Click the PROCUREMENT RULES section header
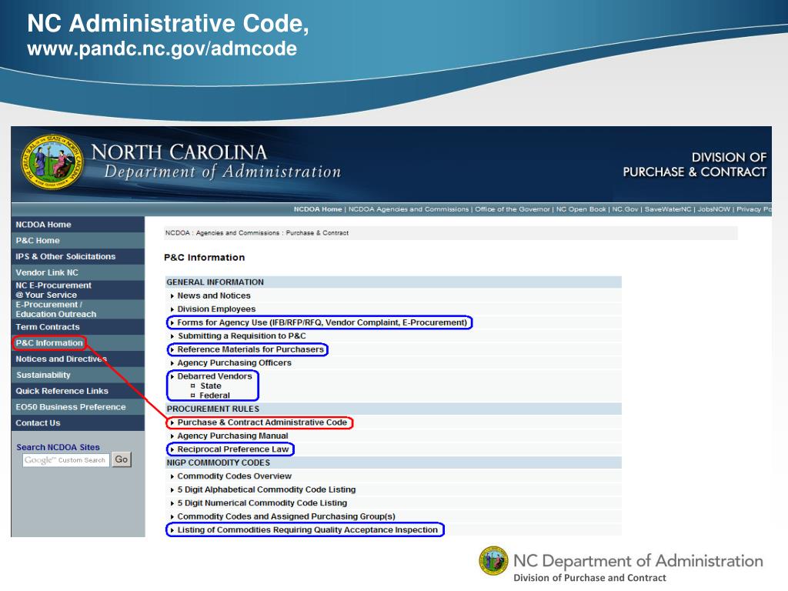788x591 pixels. point(213,409)
